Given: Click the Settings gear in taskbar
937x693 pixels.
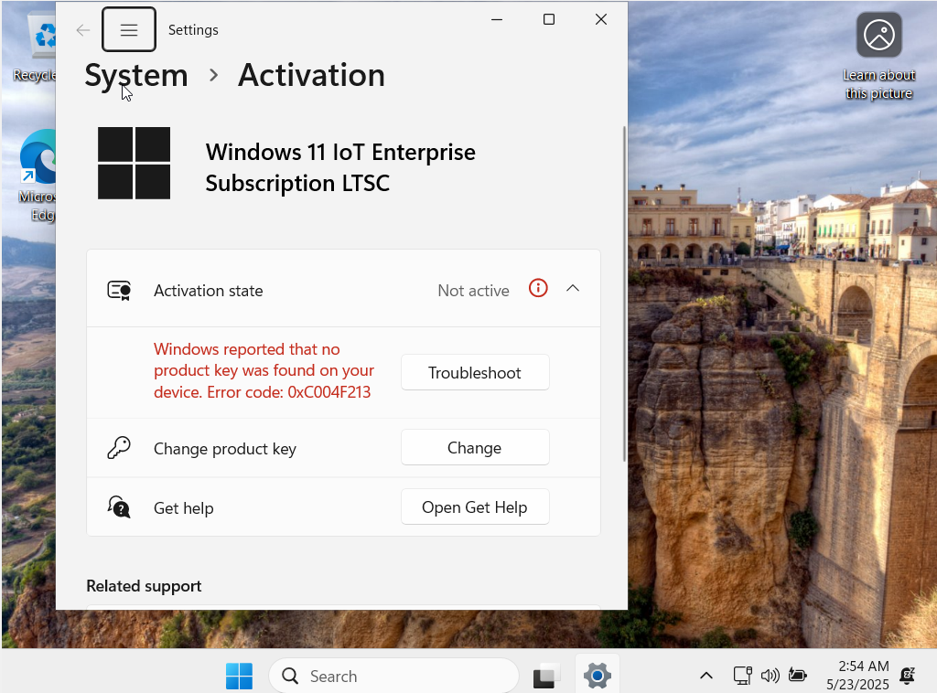Looking at the screenshot, I should (x=597, y=677).
